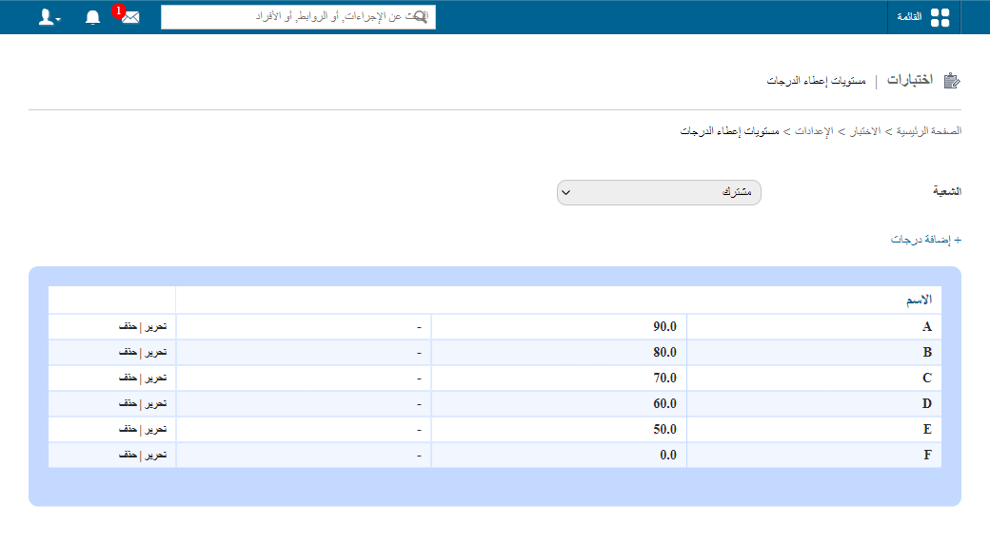Click تحرير for grade C
Screen dimensions: 990x544
[x=155, y=378]
